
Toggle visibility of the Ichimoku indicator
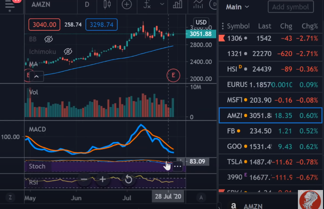(68, 51)
